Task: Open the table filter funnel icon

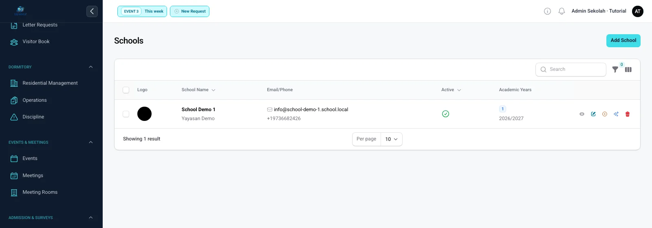Action: coord(615,70)
